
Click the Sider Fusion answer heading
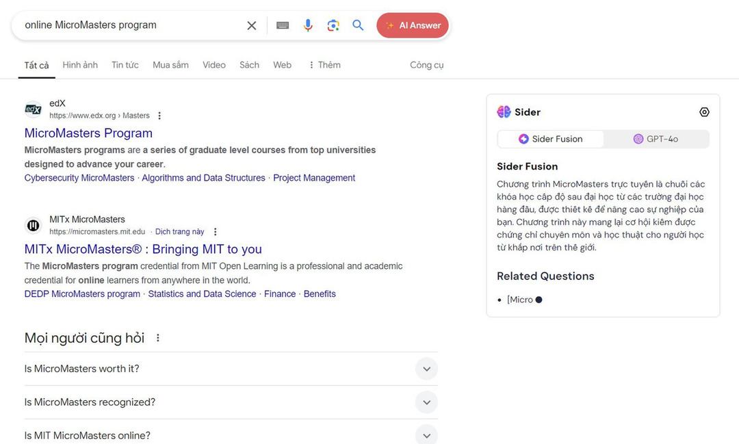(527, 166)
